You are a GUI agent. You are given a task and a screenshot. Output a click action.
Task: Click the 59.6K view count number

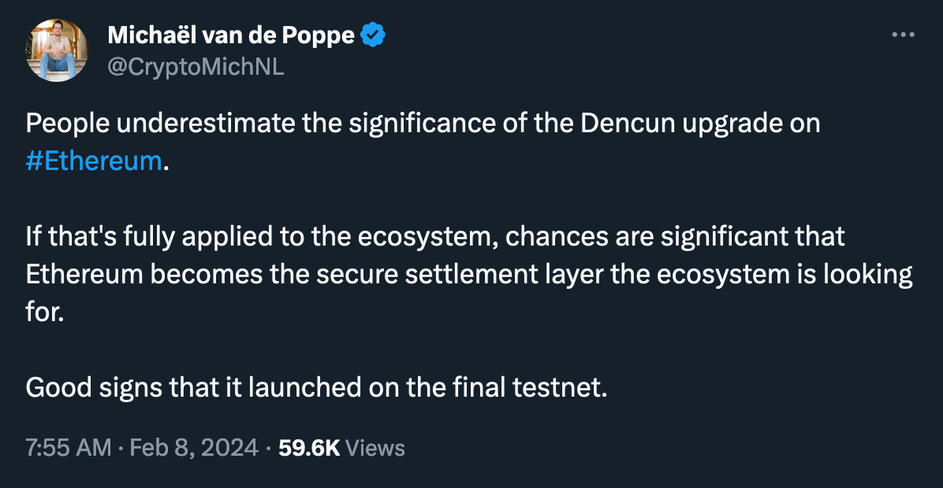tap(309, 448)
